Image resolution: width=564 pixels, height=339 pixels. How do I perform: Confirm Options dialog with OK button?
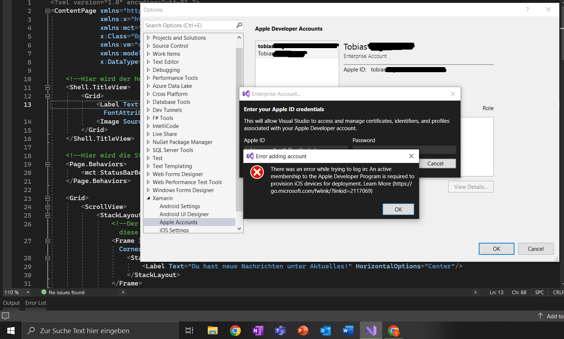click(497, 249)
